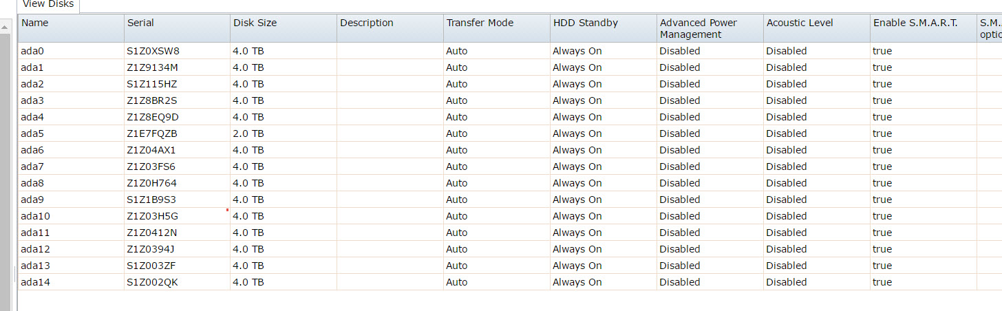Click the left panel splitter handle
Viewport: 1002px width, 311px height.
(x=14, y=274)
